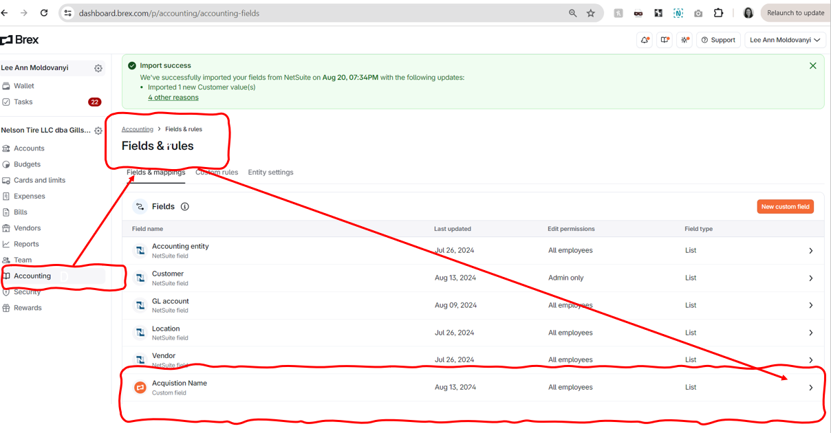Open the notifications bell icon
This screenshot has height=433, width=831.
click(645, 40)
